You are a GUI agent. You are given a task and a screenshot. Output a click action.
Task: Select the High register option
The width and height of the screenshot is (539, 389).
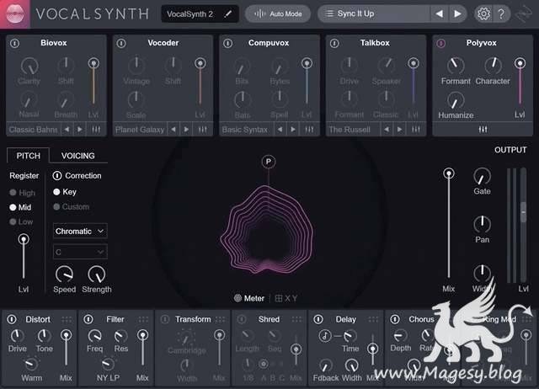point(23,193)
